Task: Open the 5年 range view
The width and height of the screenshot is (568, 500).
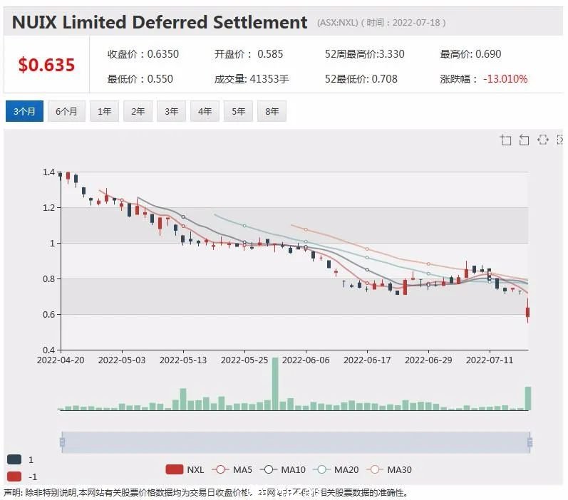Action: tap(238, 111)
